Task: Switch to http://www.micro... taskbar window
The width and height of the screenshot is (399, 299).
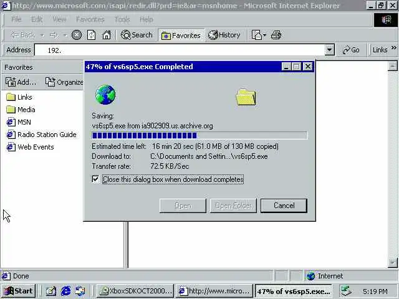Action: coord(214,291)
